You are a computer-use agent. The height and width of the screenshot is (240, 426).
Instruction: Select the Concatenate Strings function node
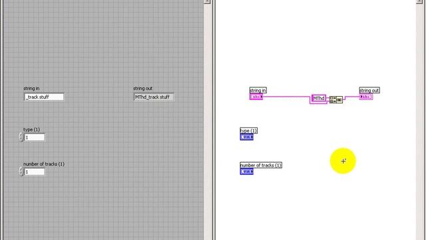(336, 99)
